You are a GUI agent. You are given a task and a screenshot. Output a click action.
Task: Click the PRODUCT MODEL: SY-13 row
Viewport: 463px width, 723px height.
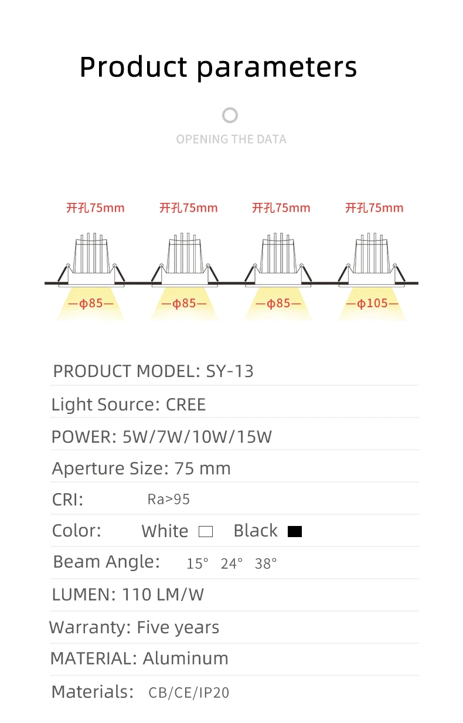[234, 371]
